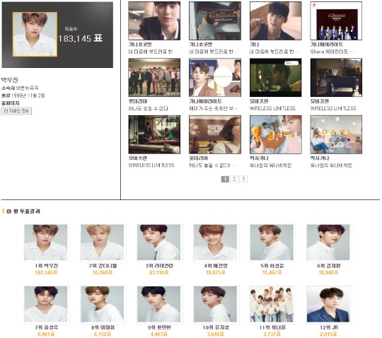Screen dimensions: 382x338
Task: Open the 롯데리아 group video thumbnail
Action: (x=154, y=78)
